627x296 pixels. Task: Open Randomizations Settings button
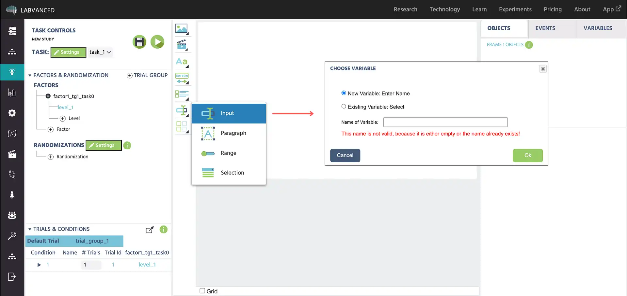click(104, 145)
